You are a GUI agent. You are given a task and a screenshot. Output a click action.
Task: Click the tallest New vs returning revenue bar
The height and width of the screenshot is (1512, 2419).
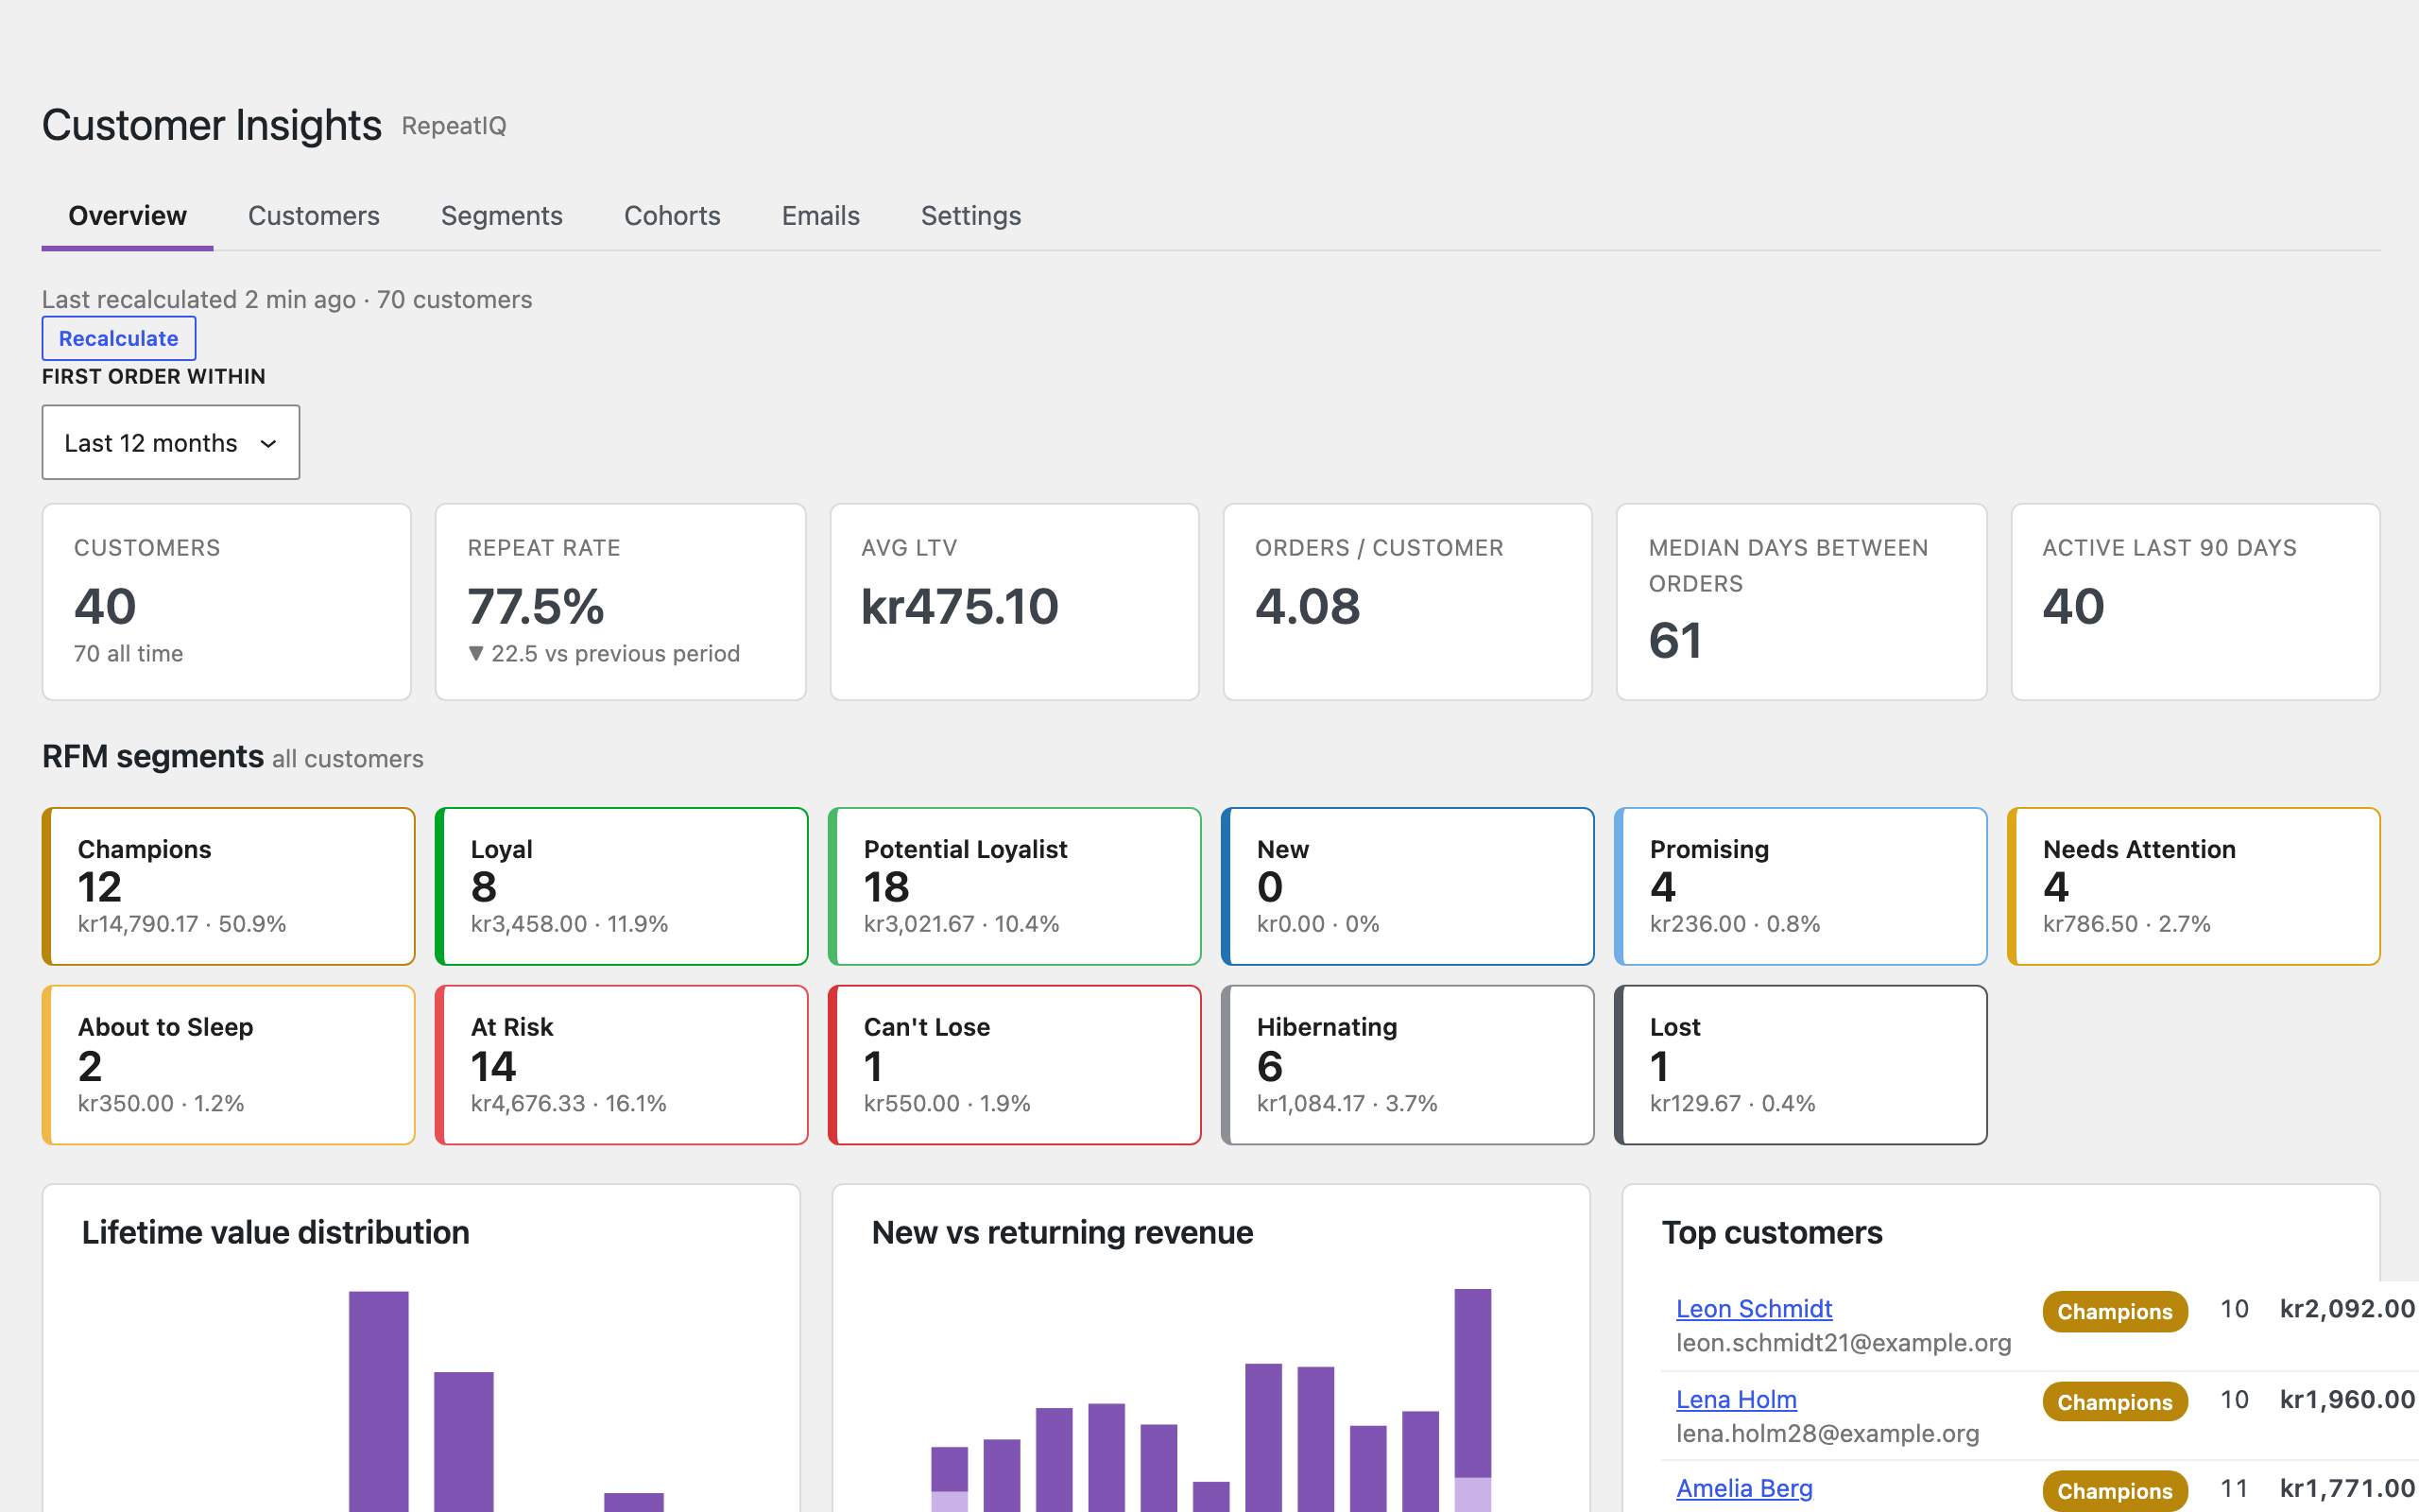[1472, 1400]
